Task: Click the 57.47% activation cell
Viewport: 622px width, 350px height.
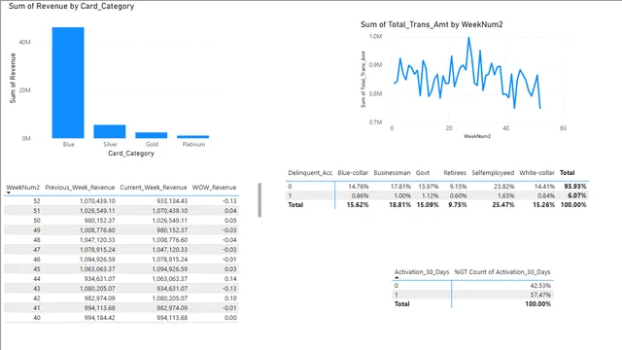Action: (540, 295)
